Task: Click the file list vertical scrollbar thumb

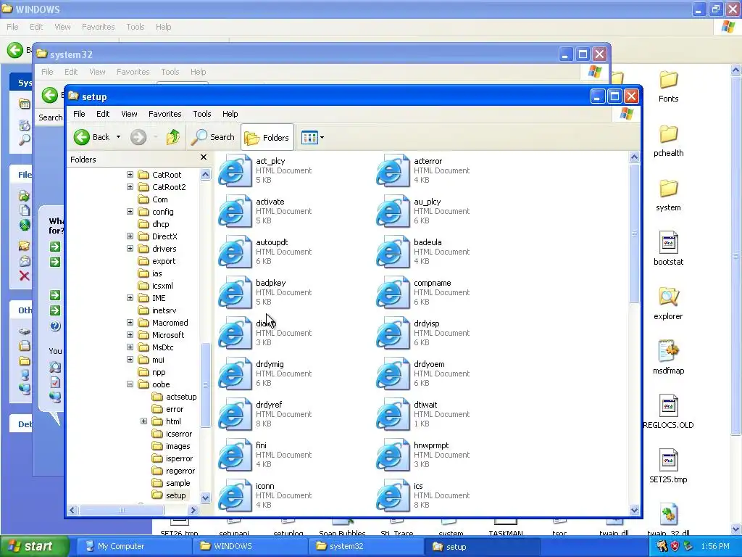Action: (634, 233)
